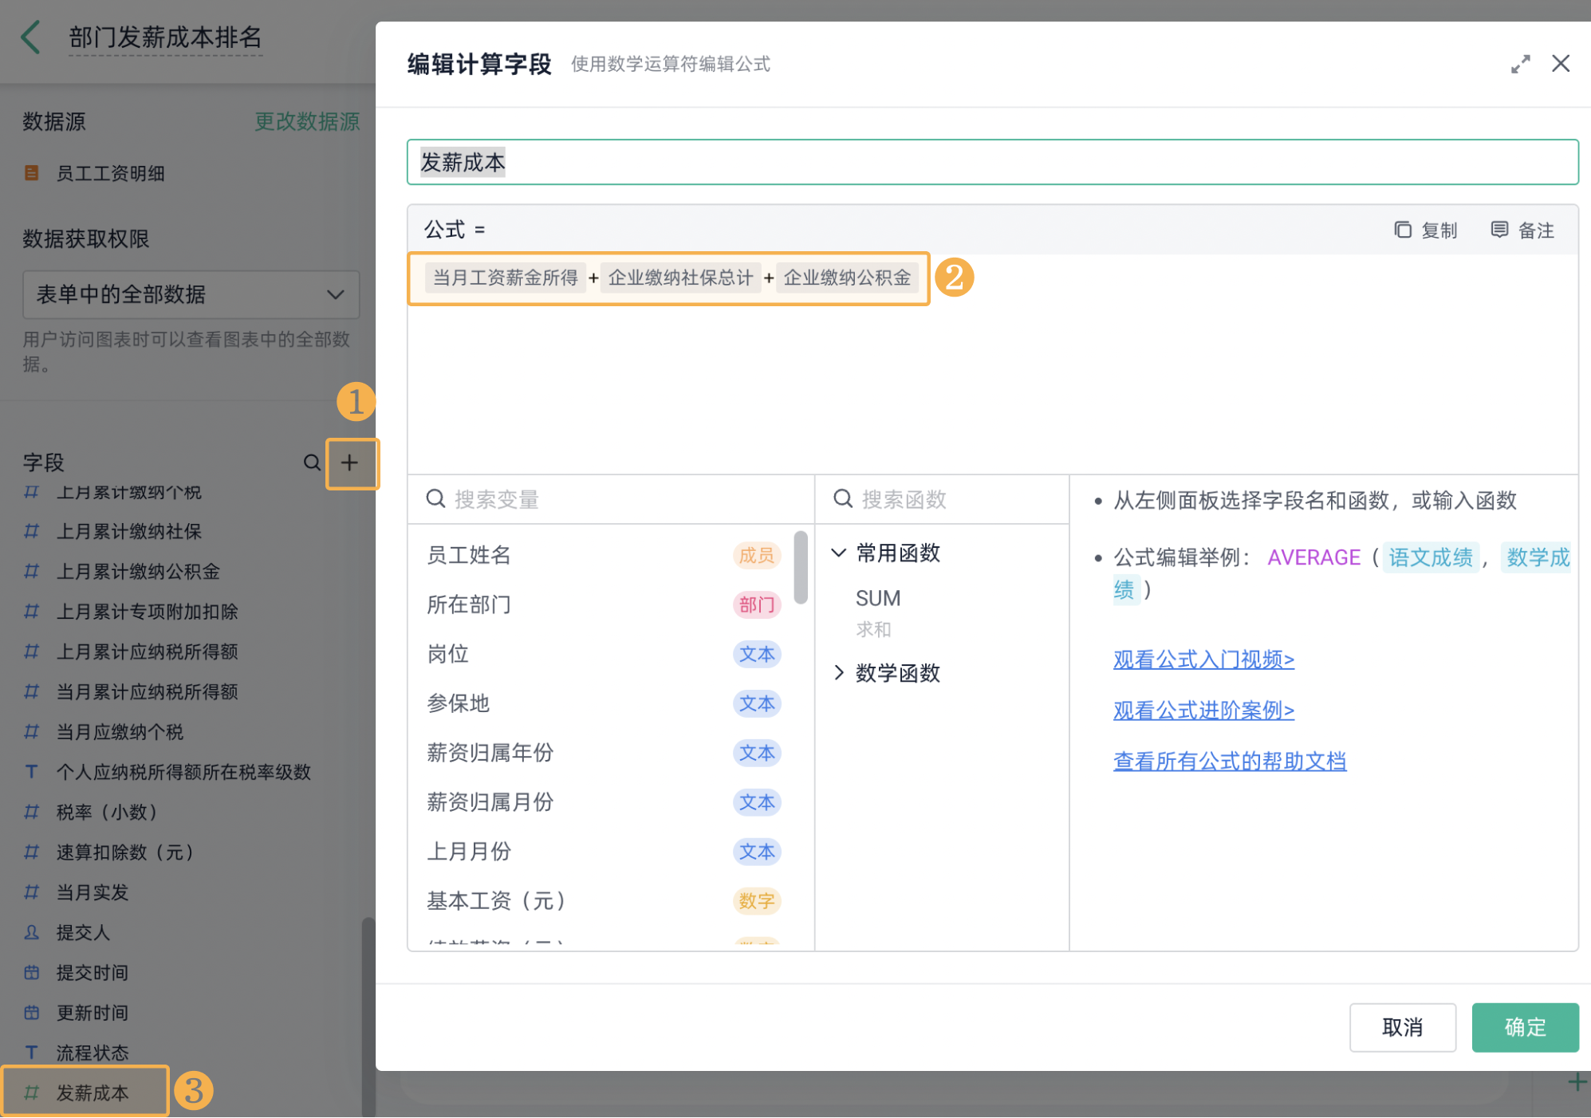Click the plus icon at bottom right
Screen dimensions: 1591x1118
coord(1577,1082)
